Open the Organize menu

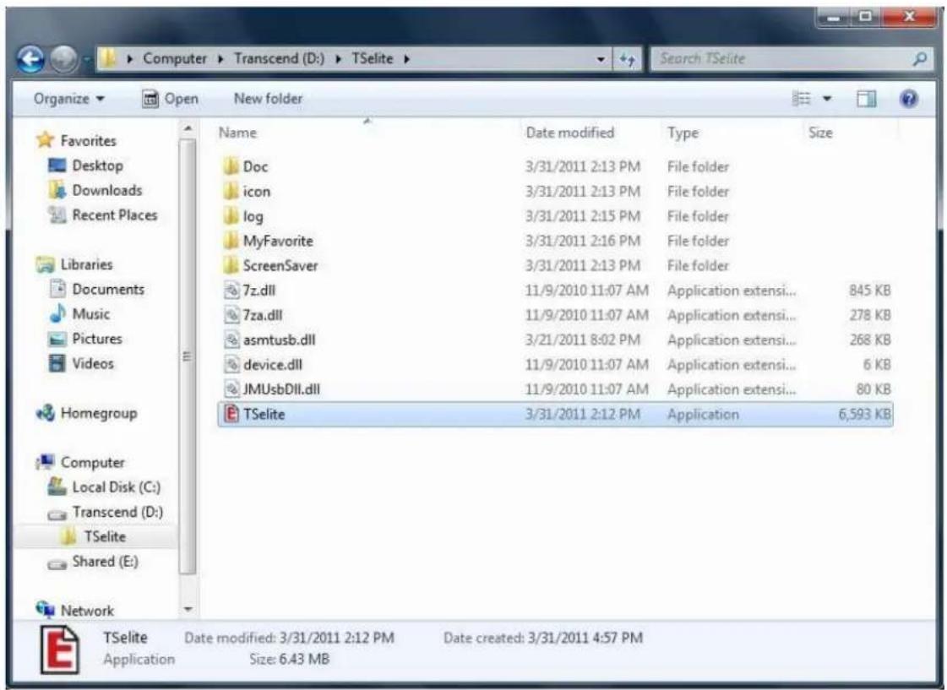(x=69, y=99)
